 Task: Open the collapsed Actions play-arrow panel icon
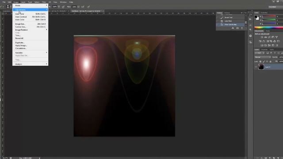coord(250,19)
